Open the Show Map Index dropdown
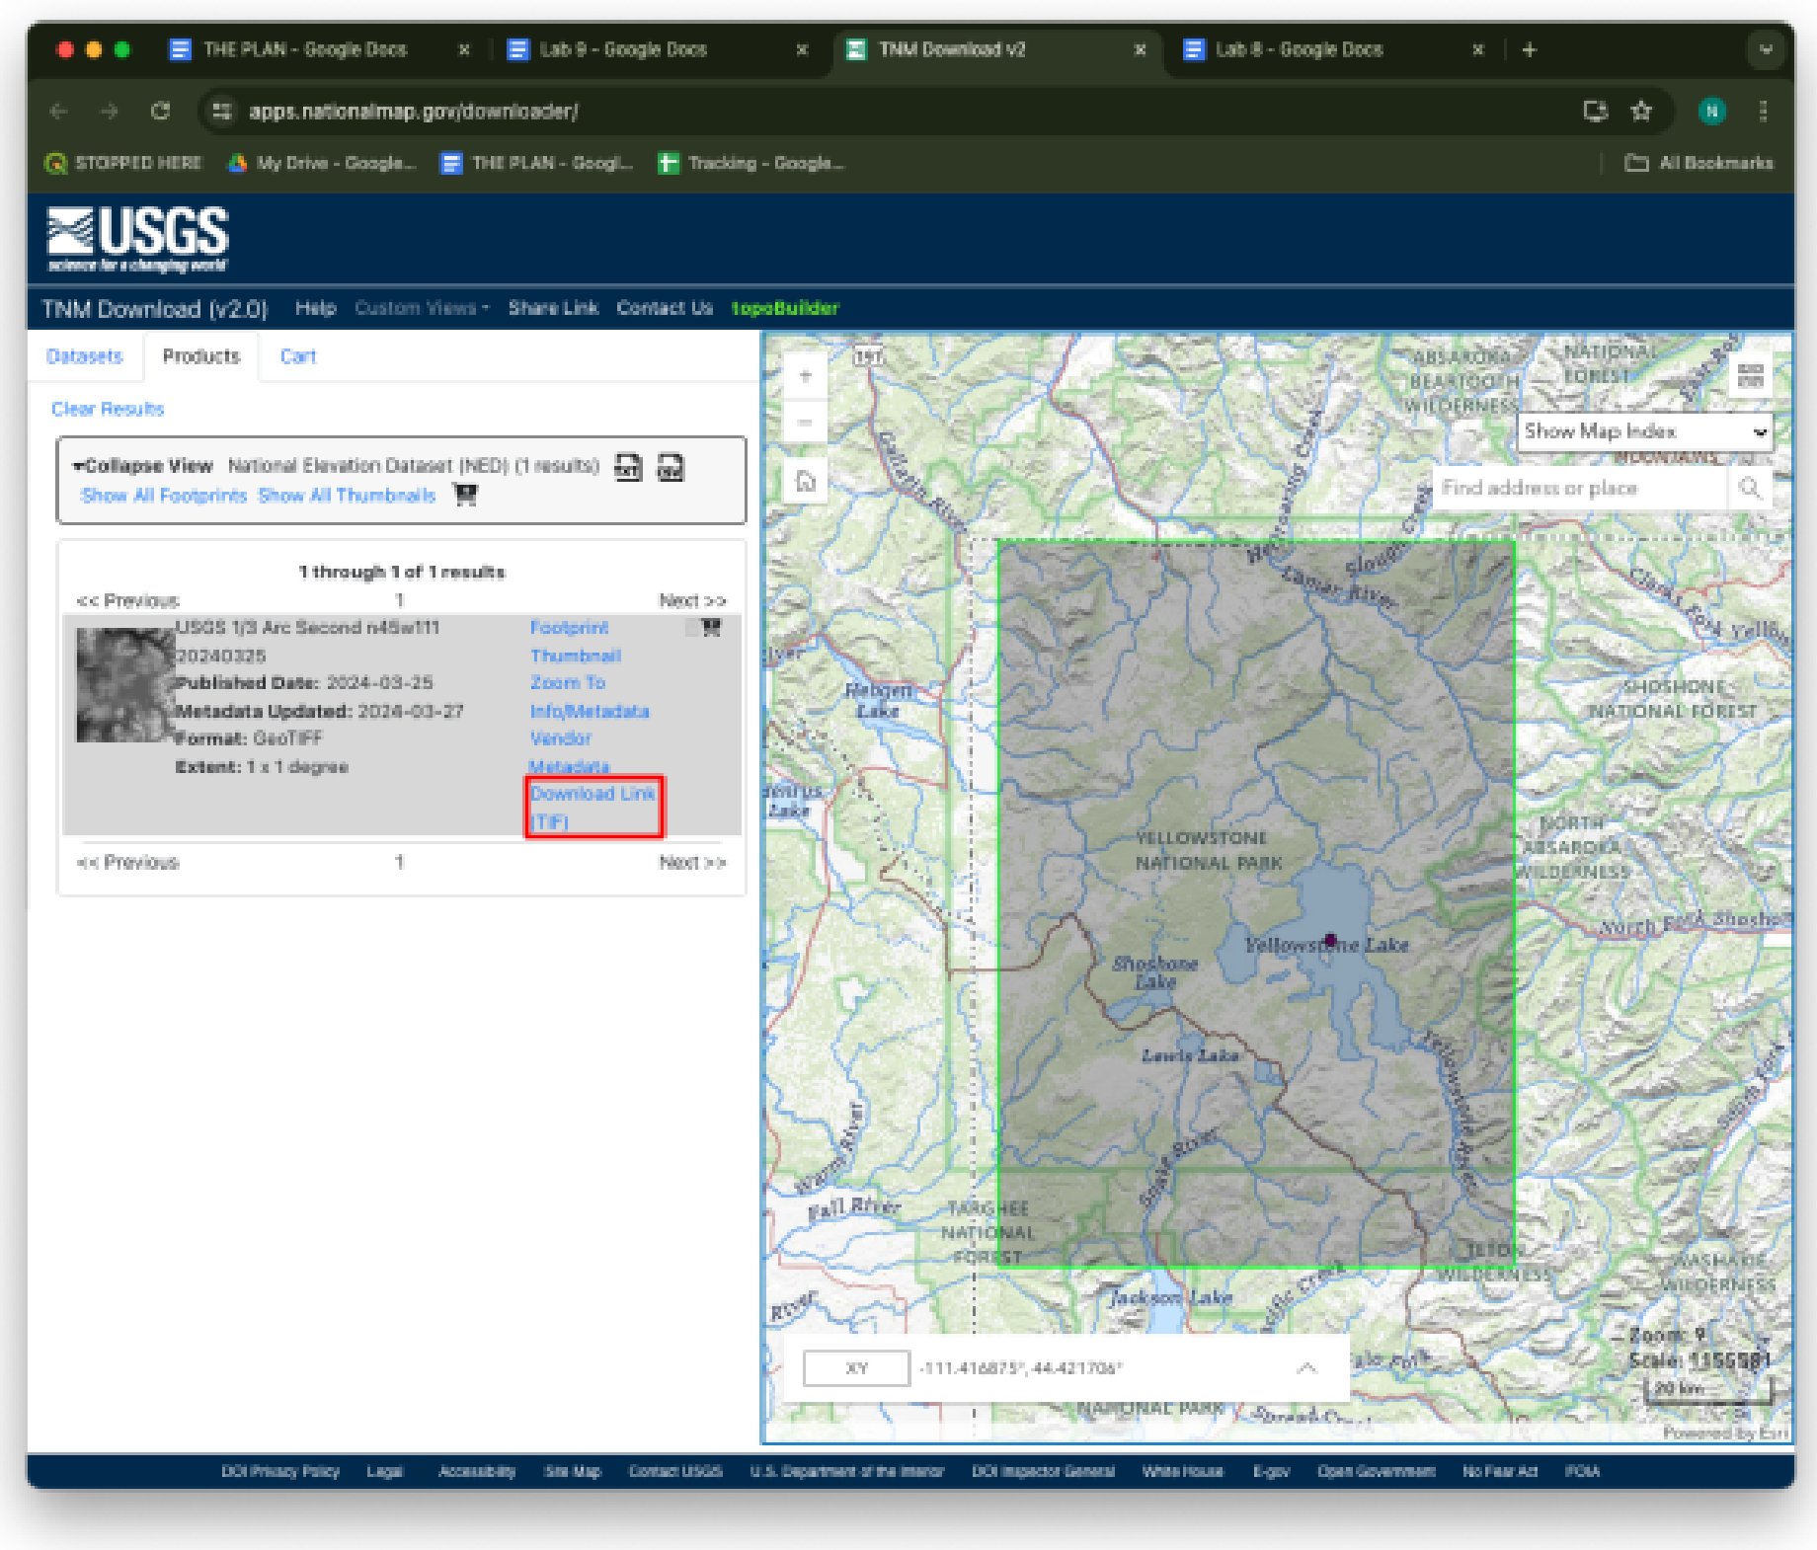This screenshot has height=1550, width=1817. [1645, 431]
